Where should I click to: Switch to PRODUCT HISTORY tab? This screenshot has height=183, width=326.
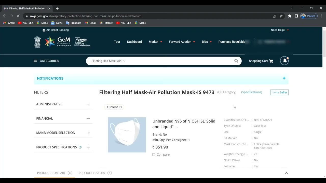coord(95,173)
